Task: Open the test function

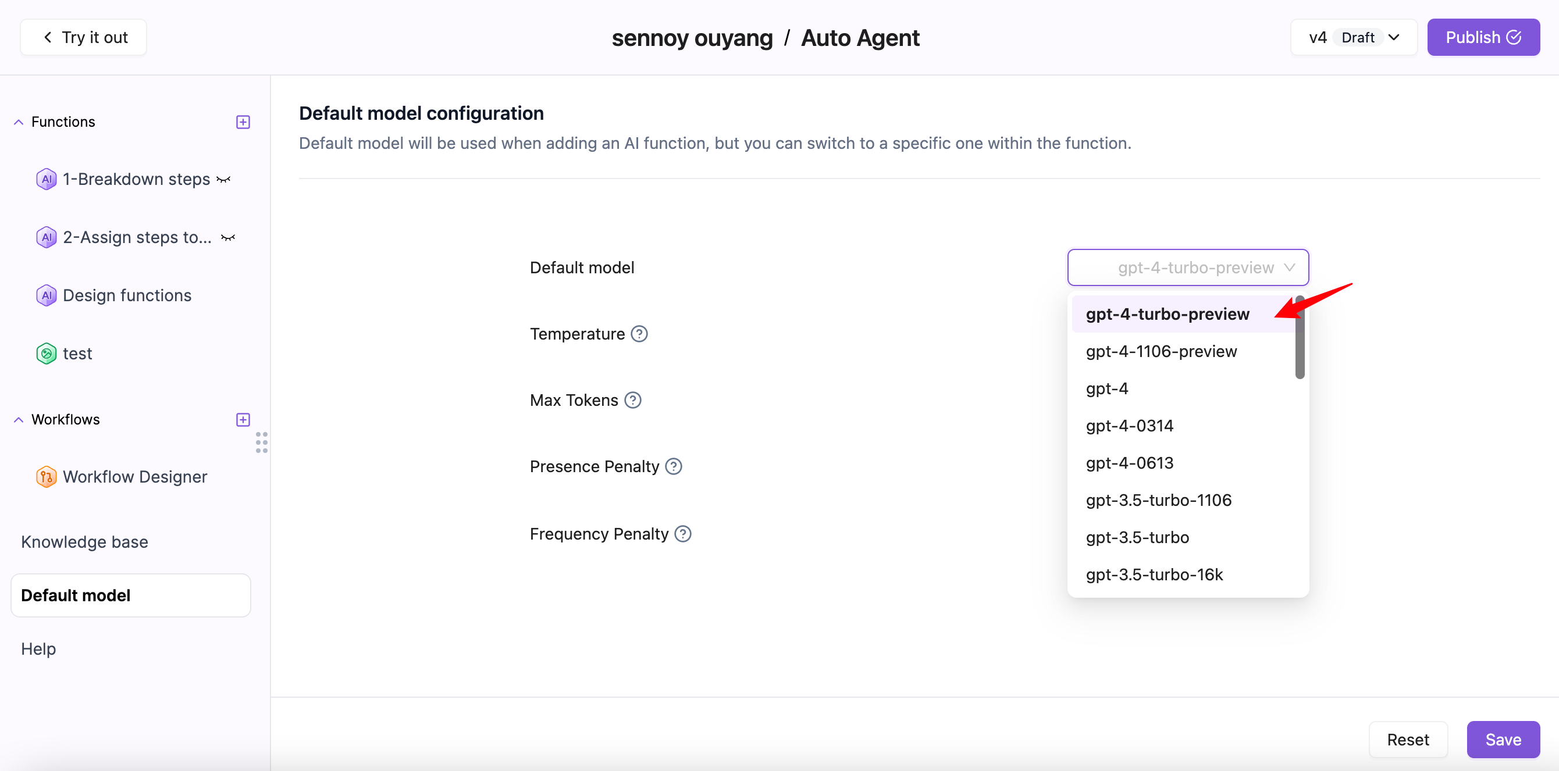Action: coord(77,353)
